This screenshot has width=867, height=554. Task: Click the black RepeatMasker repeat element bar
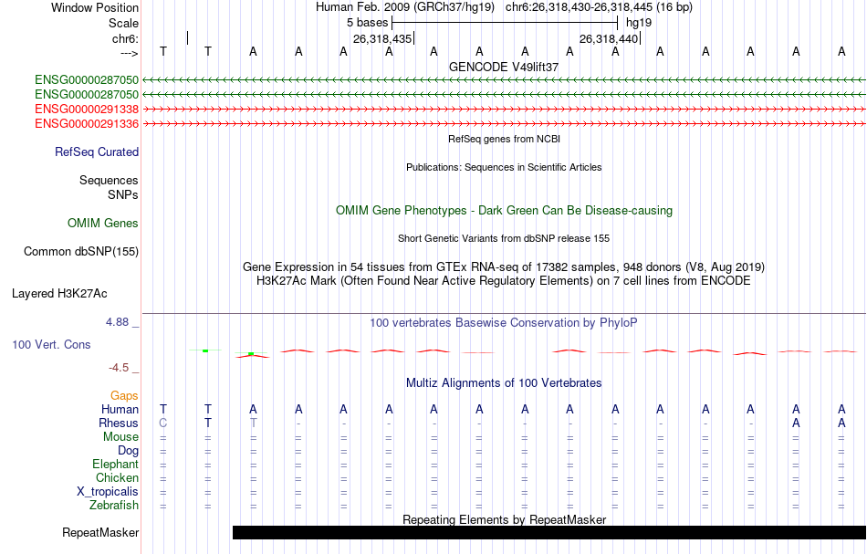tap(549, 532)
